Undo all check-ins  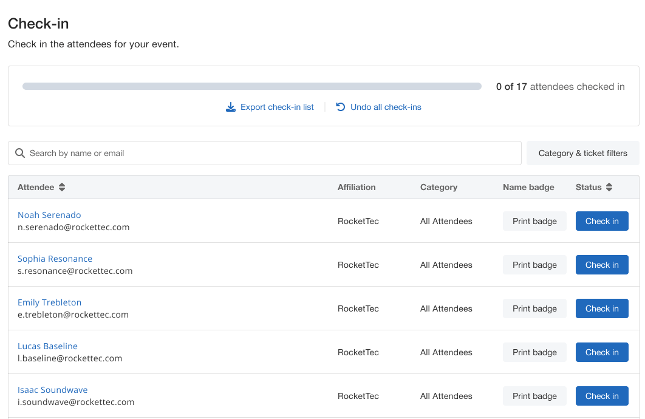(x=386, y=107)
